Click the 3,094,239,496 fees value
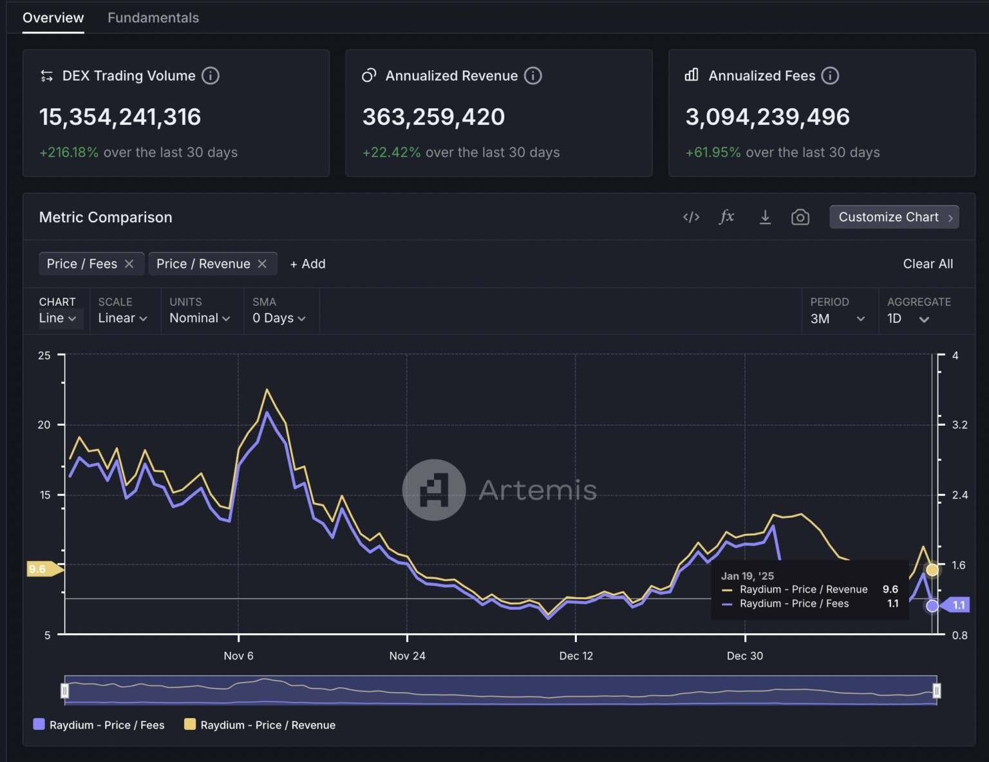Viewport: 989px width, 762px height. tap(768, 117)
